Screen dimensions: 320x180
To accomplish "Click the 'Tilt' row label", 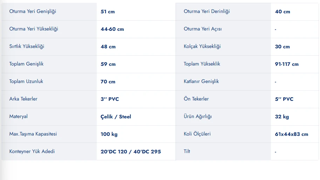I will pos(187,152).
